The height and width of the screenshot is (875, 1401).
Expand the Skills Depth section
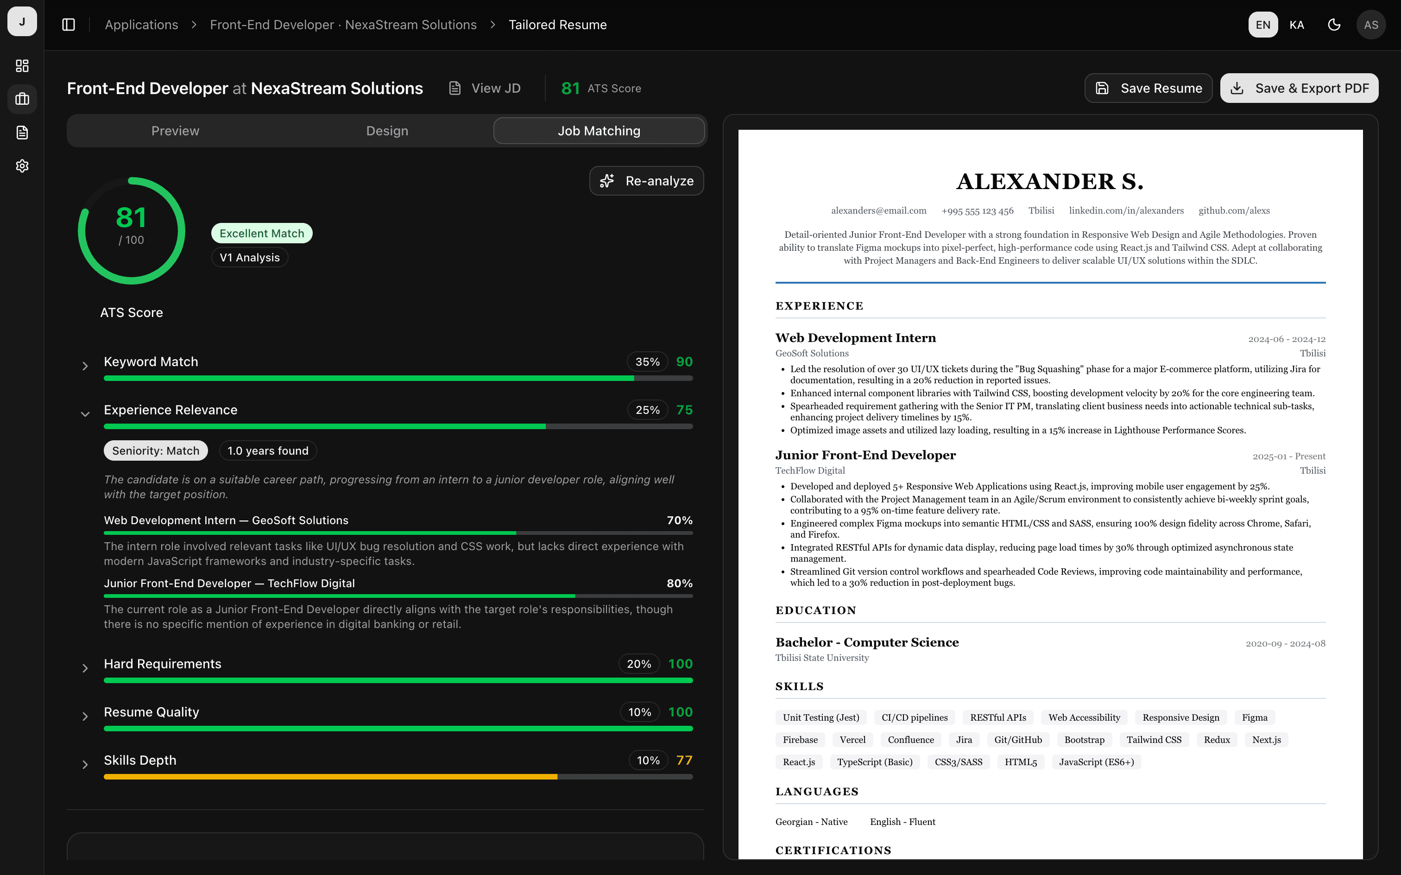pos(85,764)
